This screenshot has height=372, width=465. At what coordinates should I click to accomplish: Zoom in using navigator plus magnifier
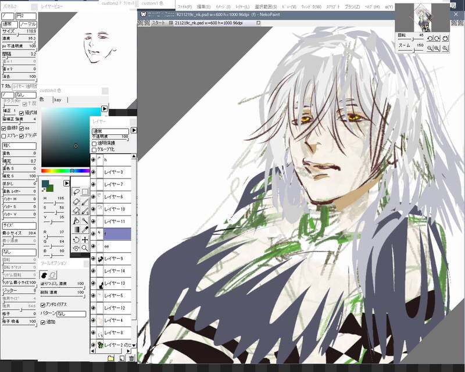point(437,48)
